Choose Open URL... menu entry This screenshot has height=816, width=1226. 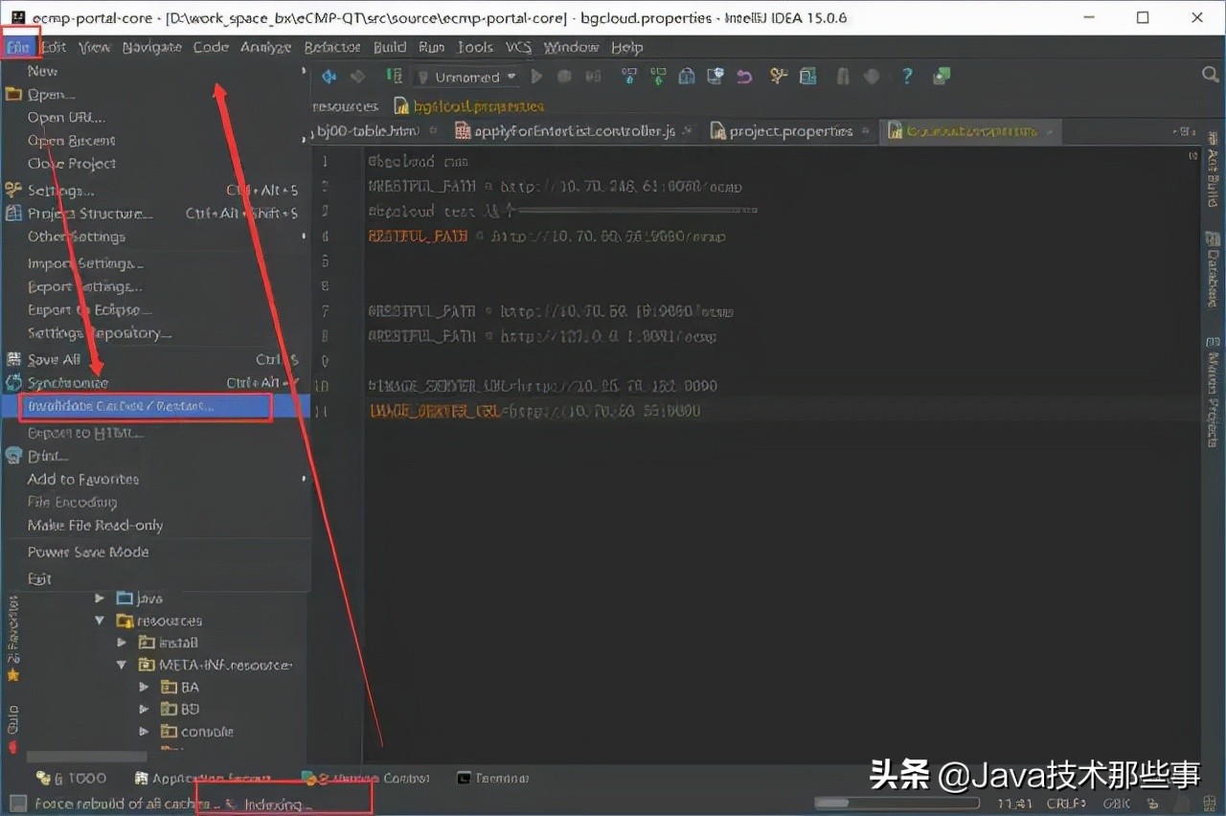[x=155, y=117]
